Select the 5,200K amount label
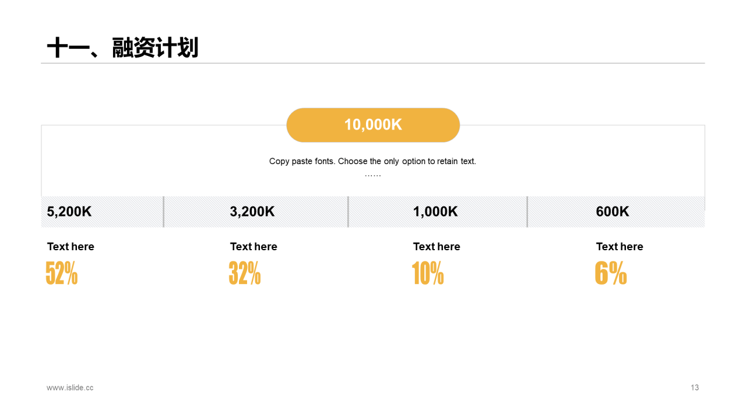Image resolution: width=746 pixels, height=419 pixels. coord(69,212)
